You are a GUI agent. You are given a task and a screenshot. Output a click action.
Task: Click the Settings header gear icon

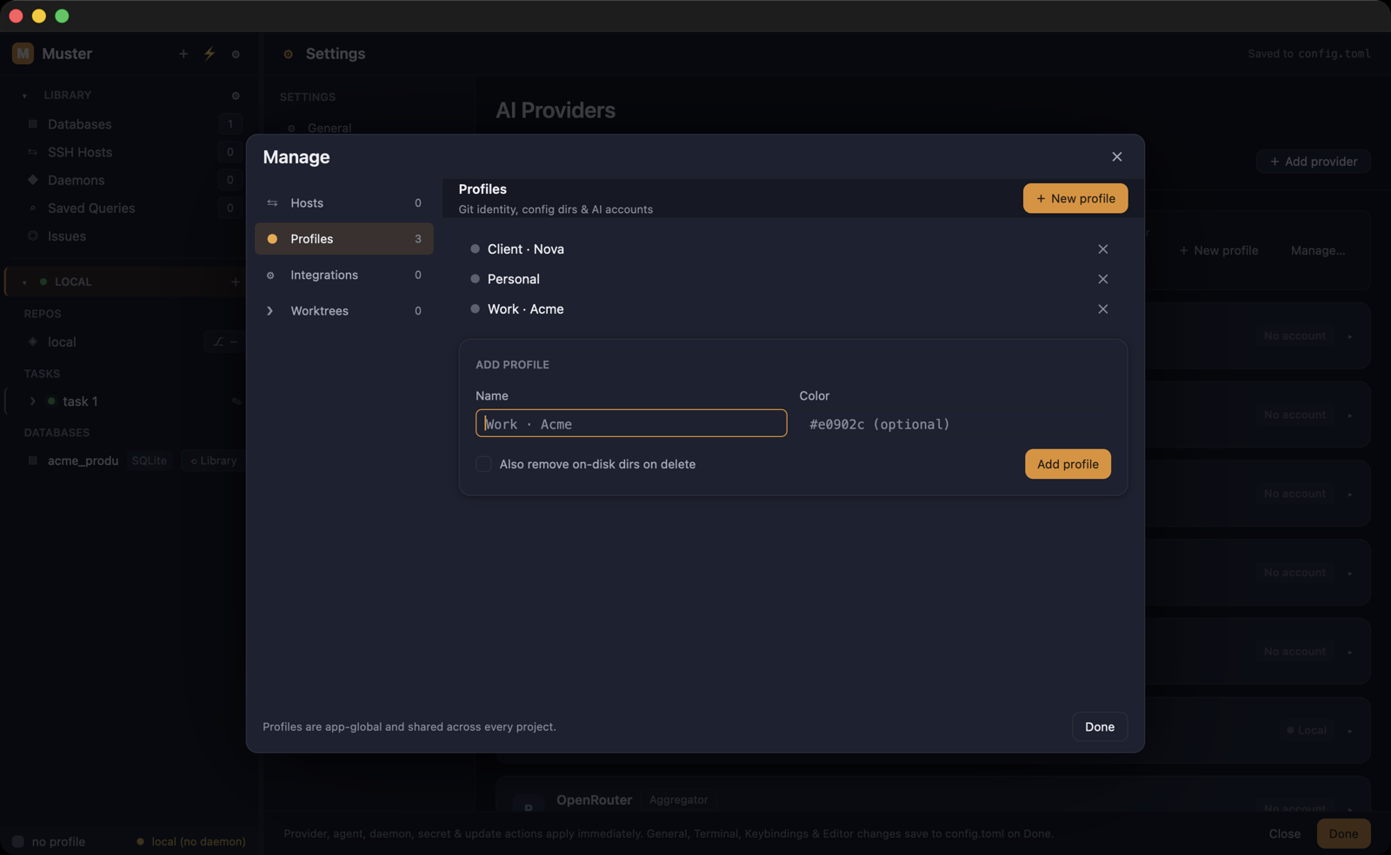click(288, 54)
